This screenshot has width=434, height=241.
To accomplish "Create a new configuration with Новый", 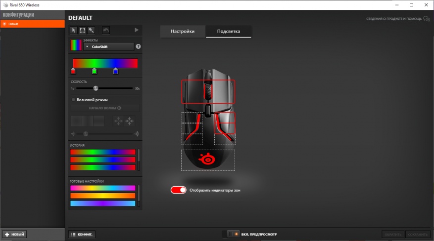I will pos(14,234).
